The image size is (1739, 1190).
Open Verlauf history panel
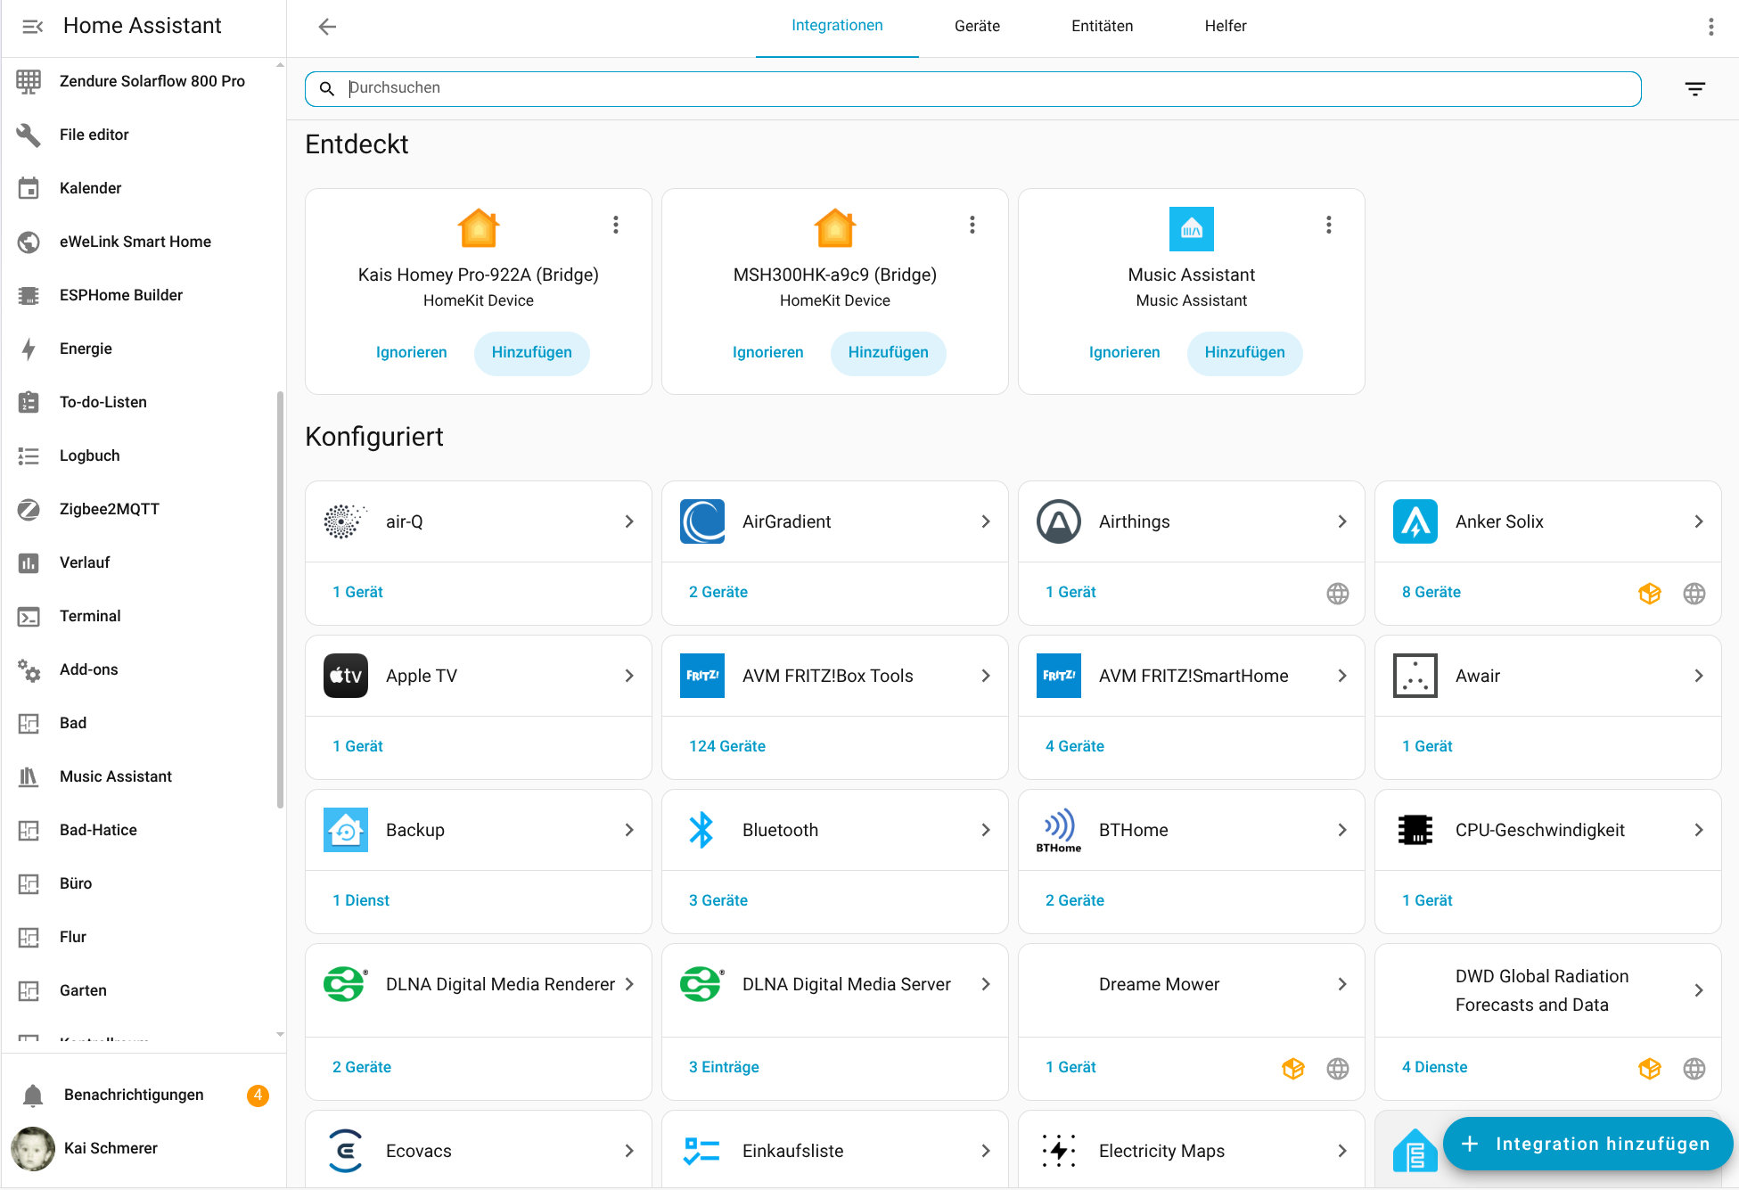tap(143, 562)
